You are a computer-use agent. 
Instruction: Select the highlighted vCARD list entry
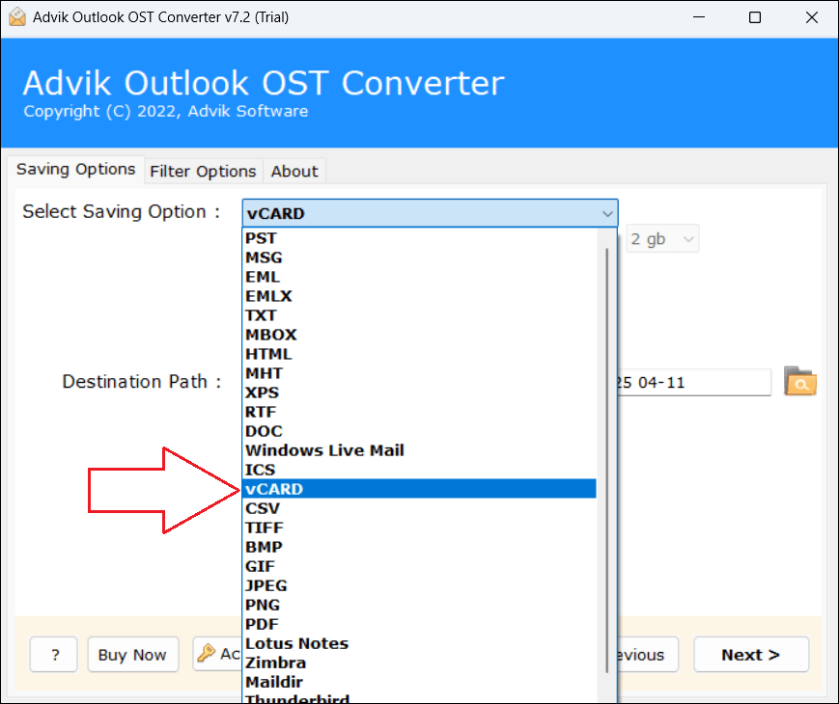pyautogui.click(x=420, y=489)
